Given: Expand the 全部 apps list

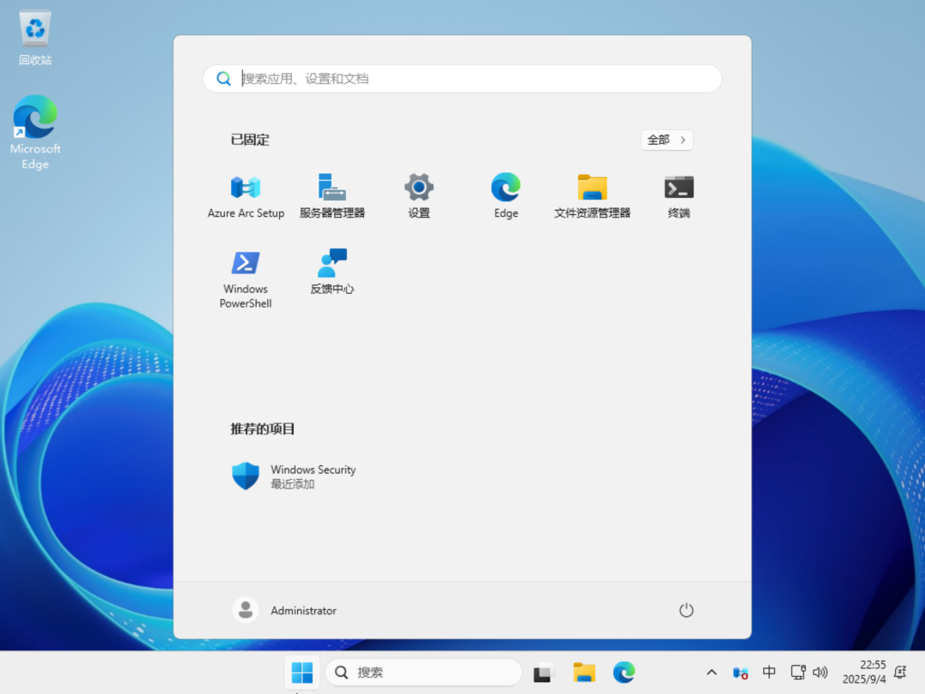Looking at the screenshot, I should coord(666,140).
